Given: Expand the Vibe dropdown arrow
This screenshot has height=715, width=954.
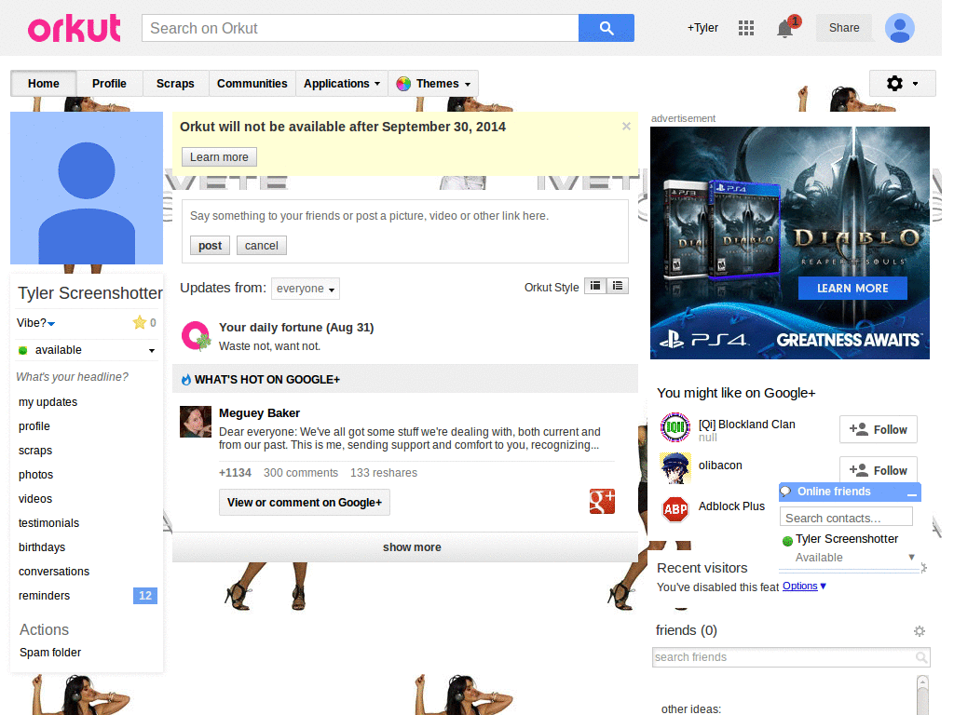Looking at the screenshot, I should point(51,323).
